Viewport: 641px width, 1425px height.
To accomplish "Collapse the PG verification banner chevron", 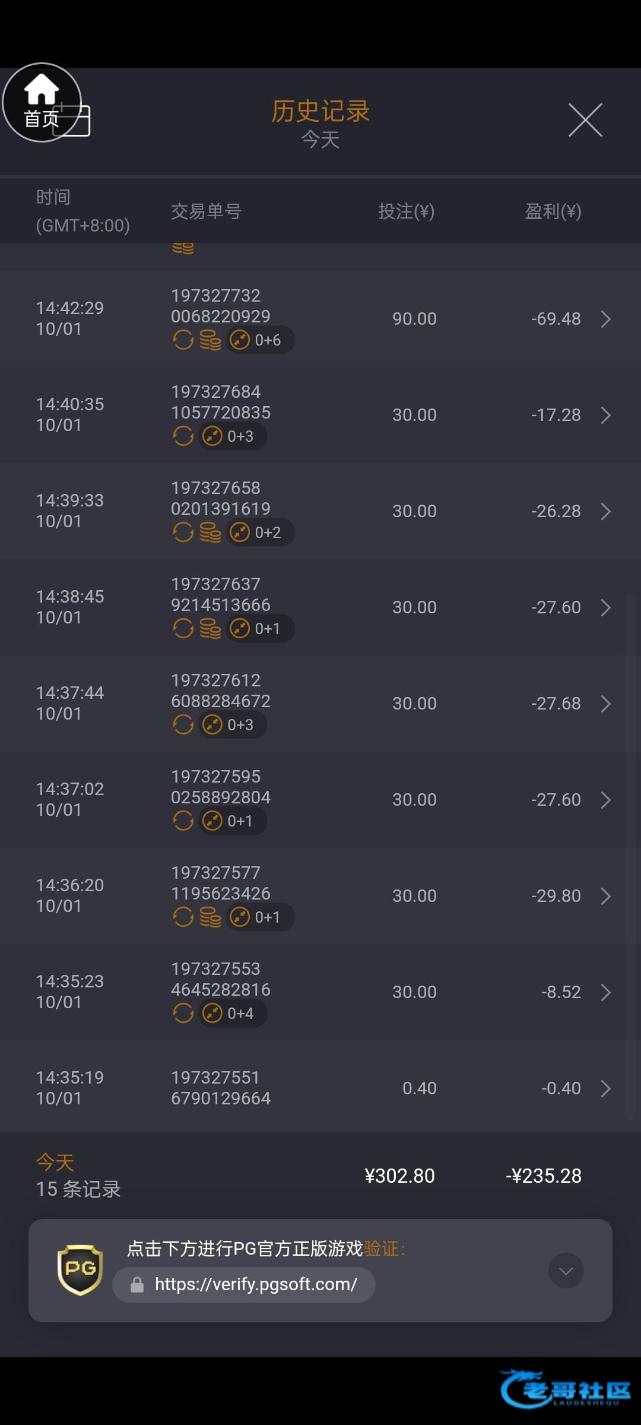I will click(x=566, y=1271).
